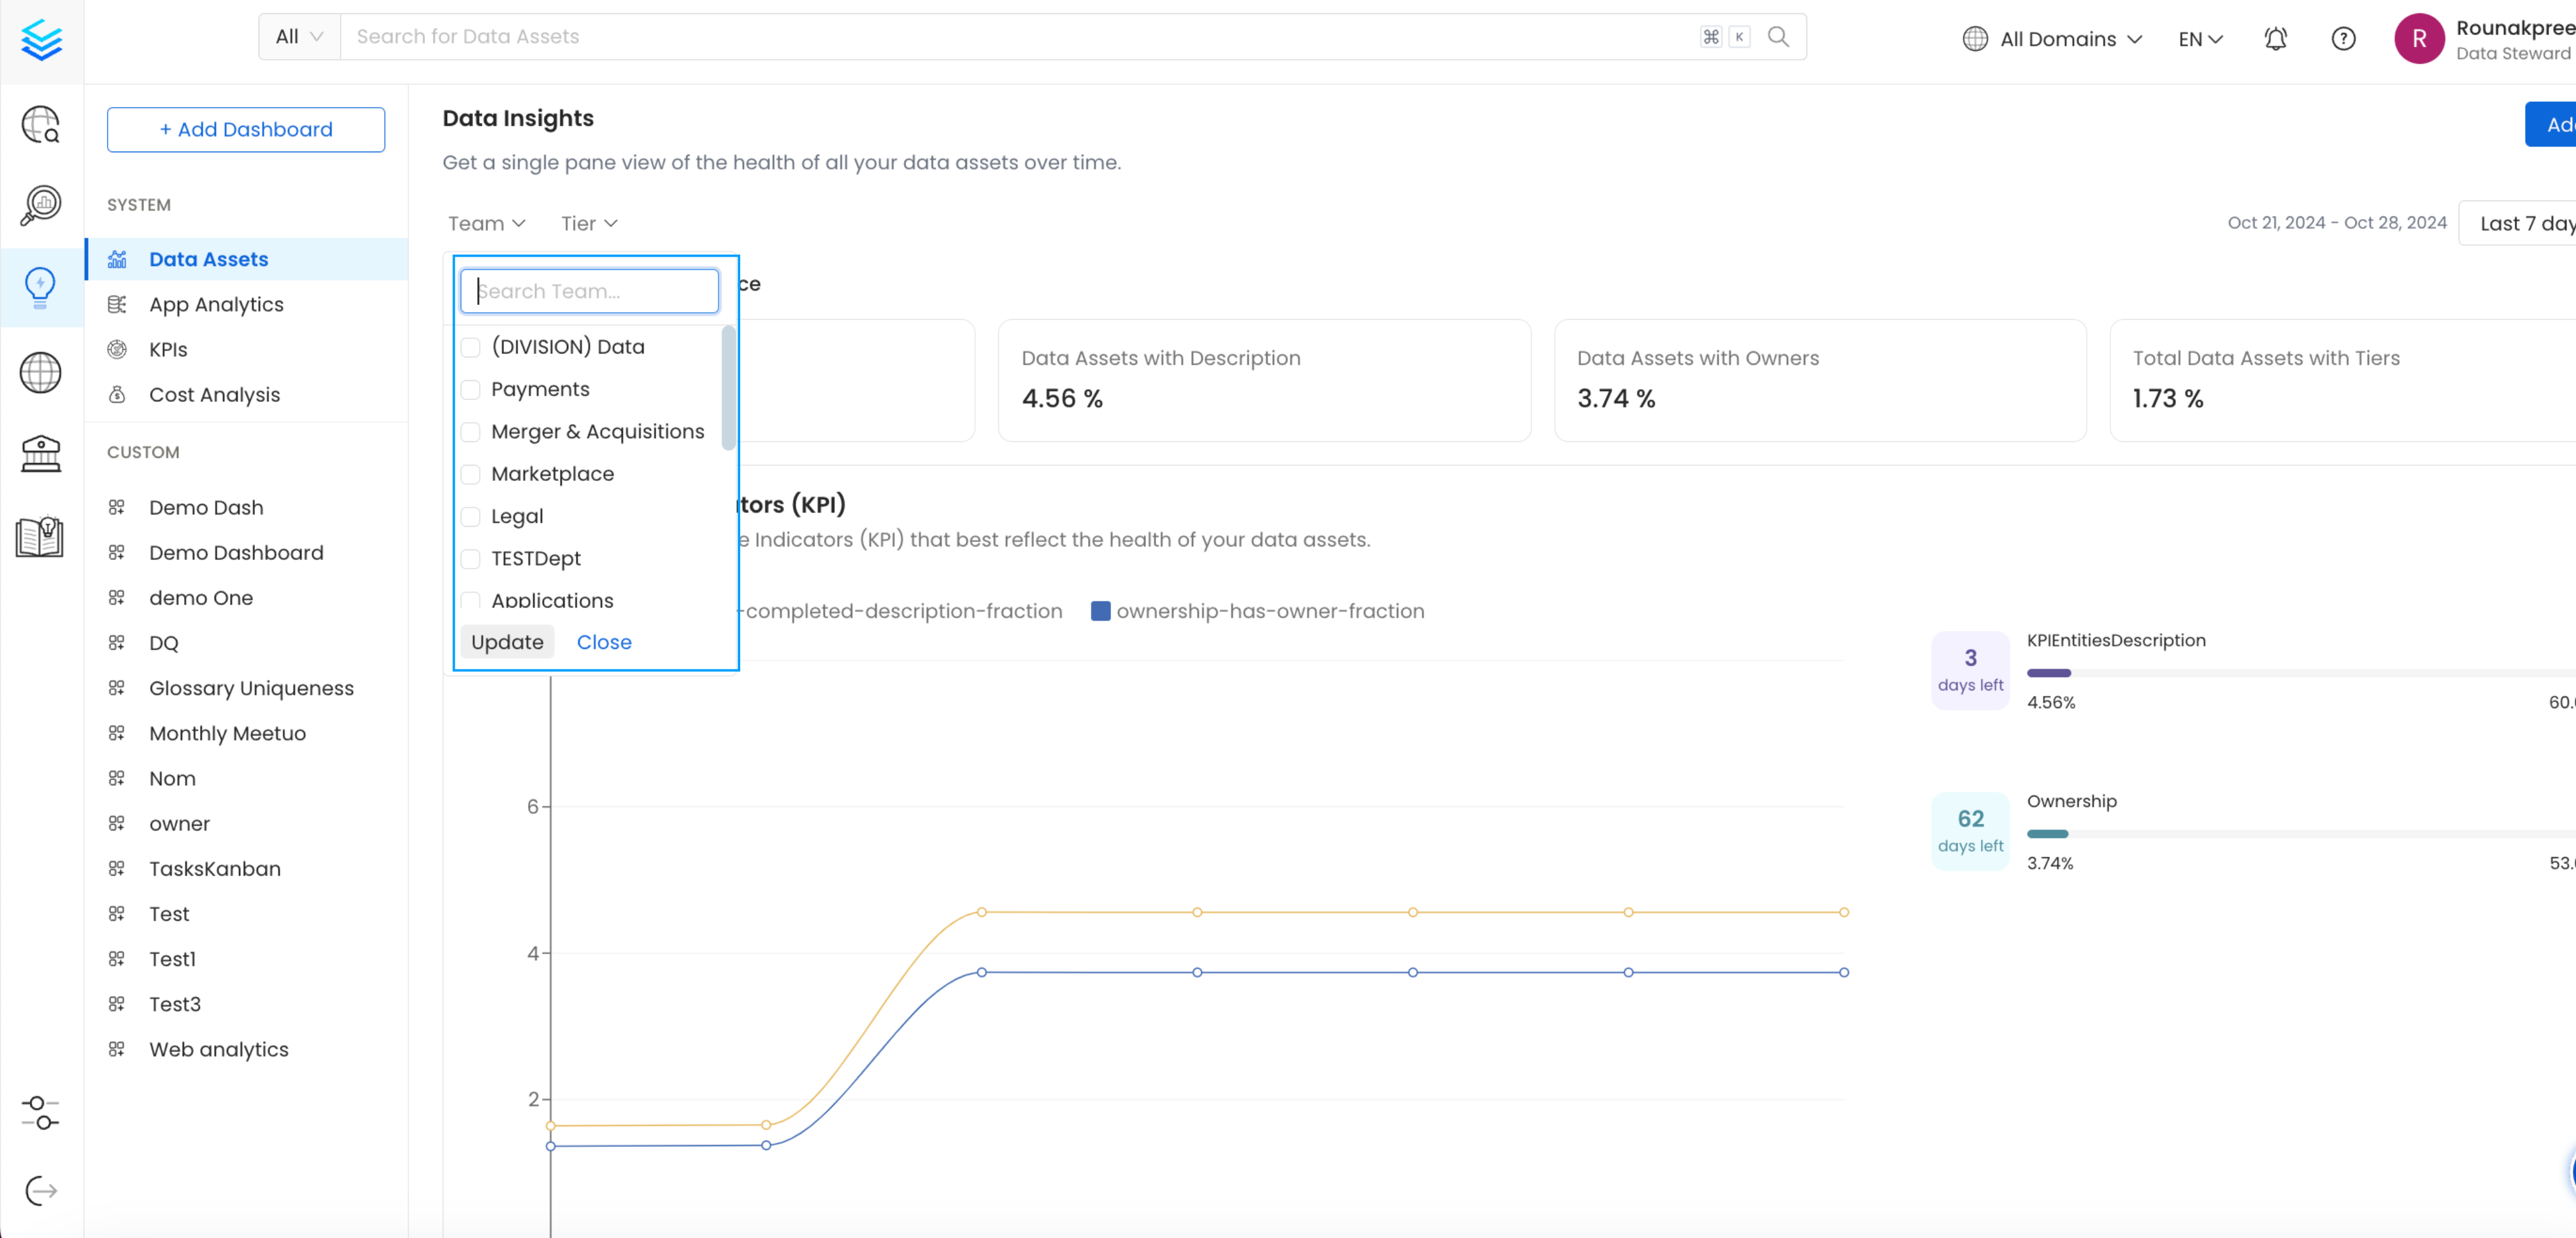Screen dimensions: 2576x1238
Task: Open the Explore globe search icon
Action: (40, 124)
